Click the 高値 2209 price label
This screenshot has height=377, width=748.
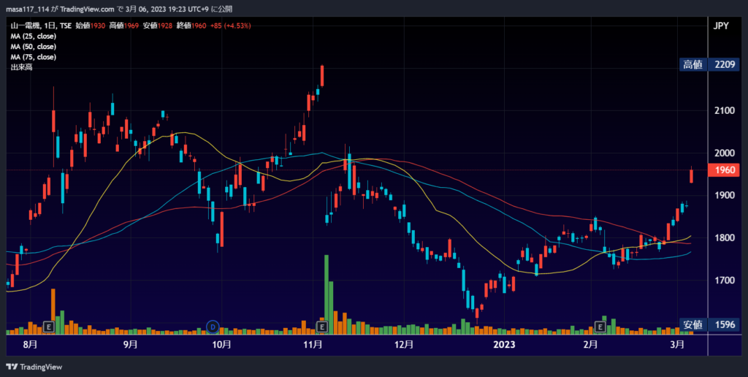click(709, 65)
